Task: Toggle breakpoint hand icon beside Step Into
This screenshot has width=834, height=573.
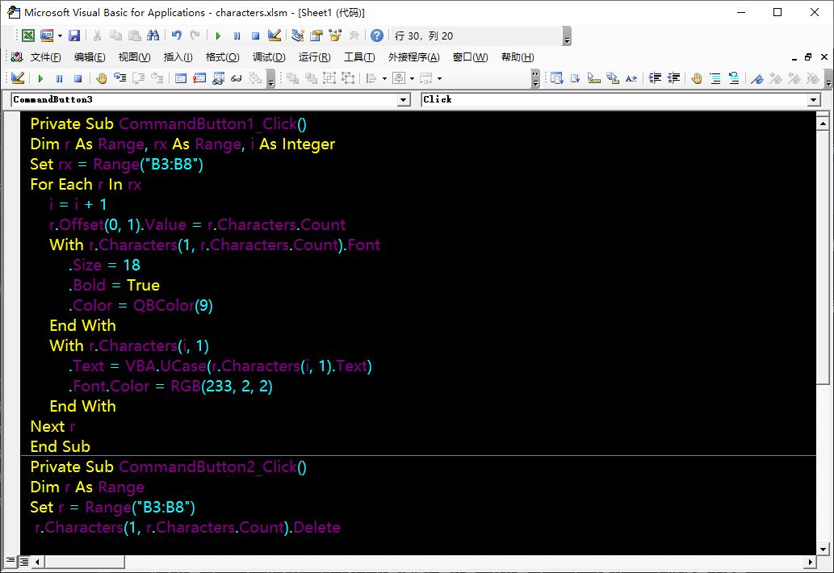Action: pos(101,78)
